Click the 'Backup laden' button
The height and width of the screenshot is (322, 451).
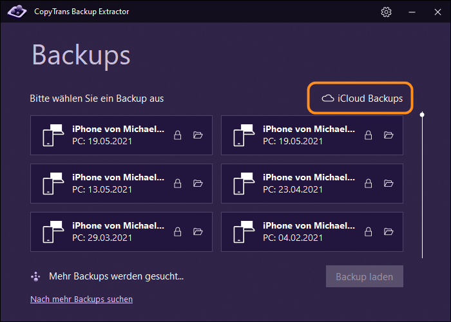[x=365, y=276]
